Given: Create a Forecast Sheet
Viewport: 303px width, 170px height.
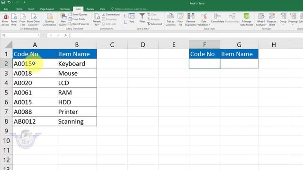Looking at the screenshot, I should click(272, 19).
